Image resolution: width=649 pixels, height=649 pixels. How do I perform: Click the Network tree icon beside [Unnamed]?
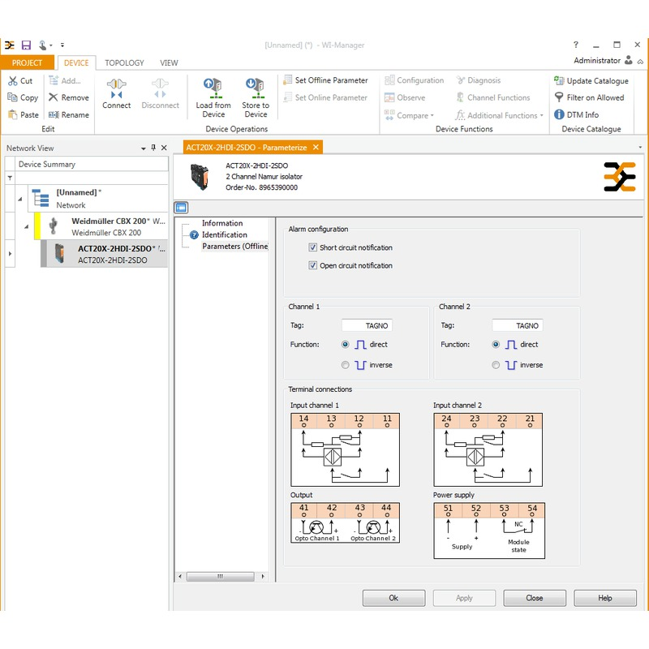click(x=41, y=198)
